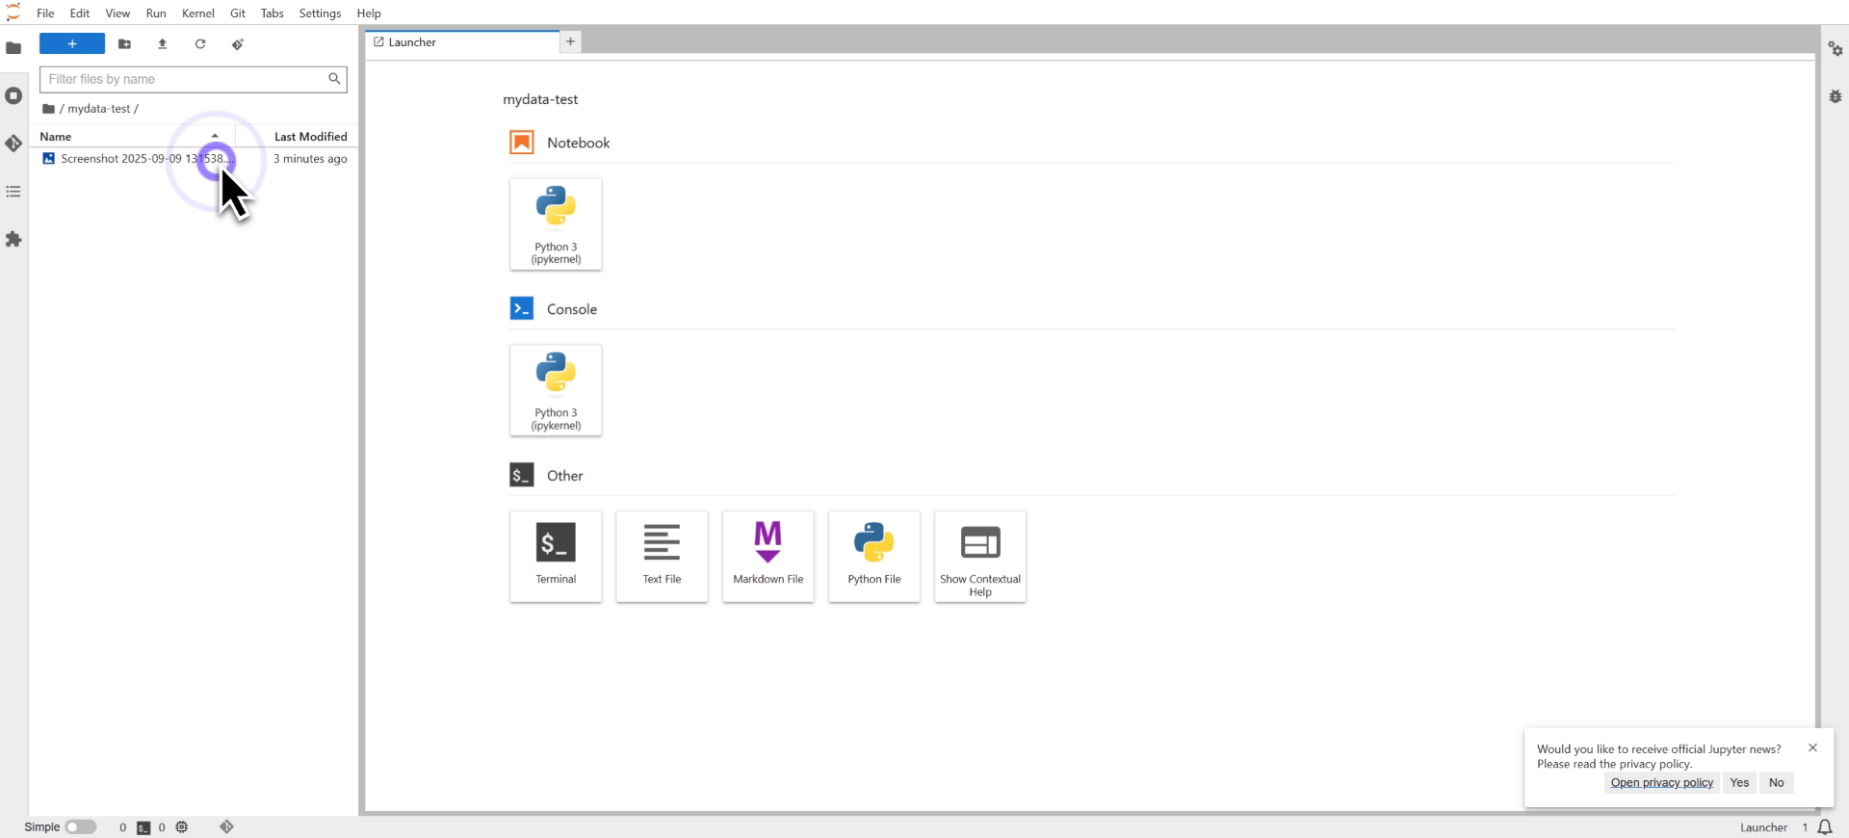Viewport: 1849px width, 838px height.
Task: Create a new folder via toolbar icon
Action: (124, 44)
